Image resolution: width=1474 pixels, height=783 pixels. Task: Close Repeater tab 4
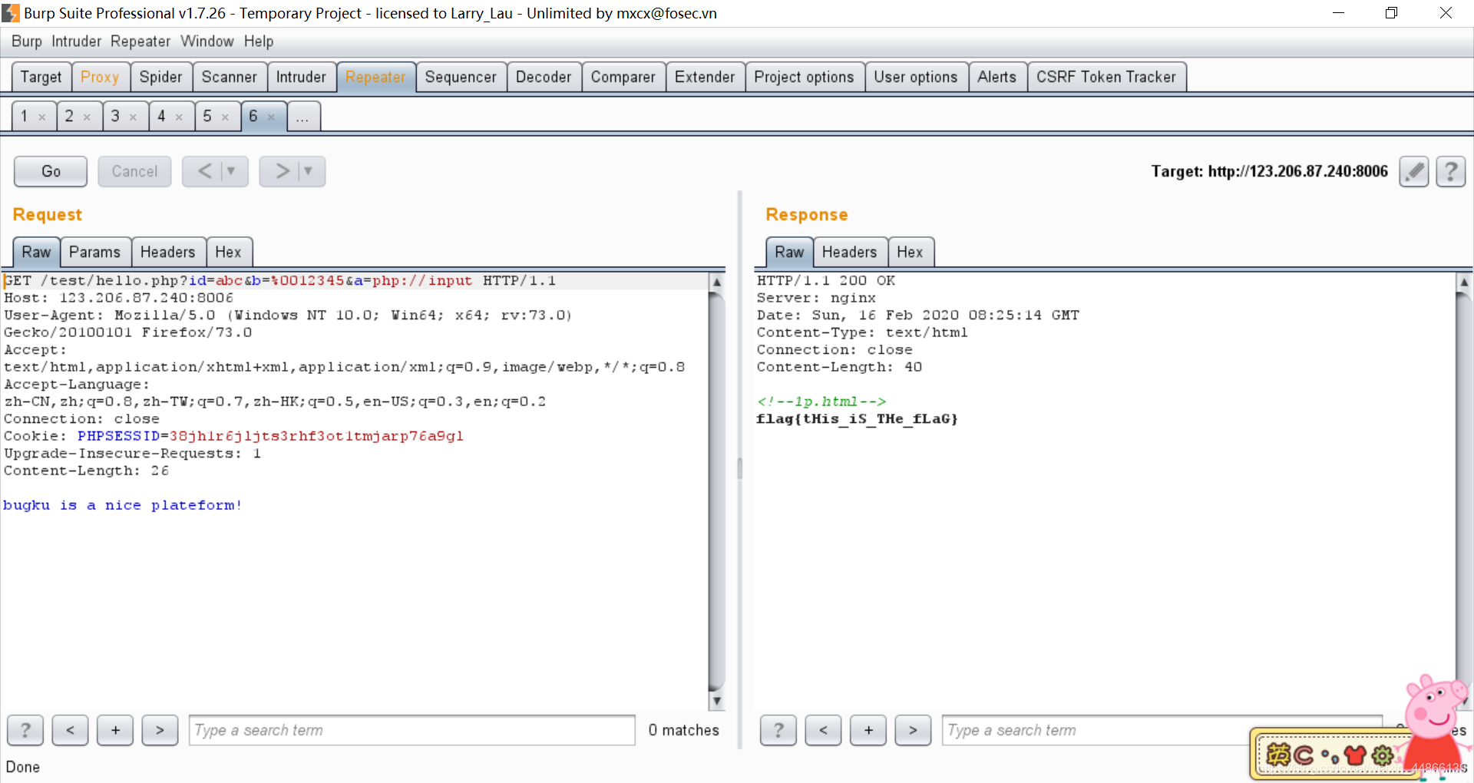pyautogui.click(x=179, y=117)
